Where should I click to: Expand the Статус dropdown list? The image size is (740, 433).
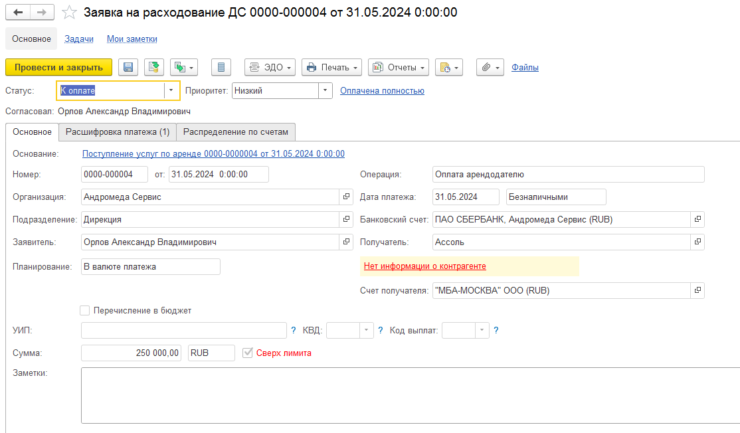click(171, 90)
